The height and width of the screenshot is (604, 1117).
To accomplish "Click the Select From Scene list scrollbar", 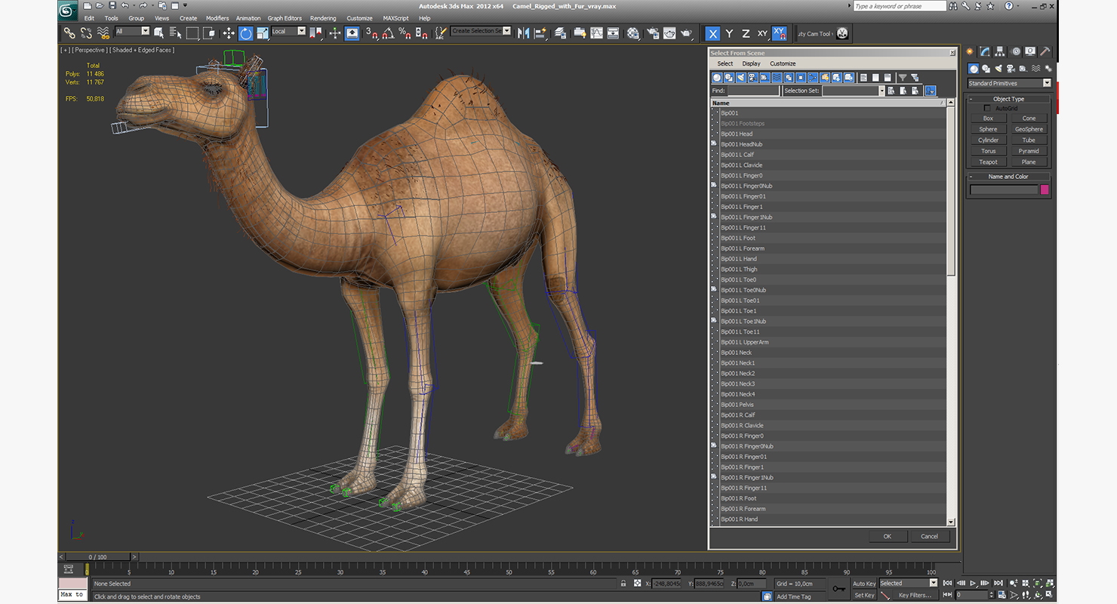I will point(951,193).
